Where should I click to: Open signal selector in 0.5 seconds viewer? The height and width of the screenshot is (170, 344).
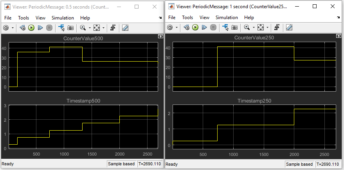coord(61,28)
